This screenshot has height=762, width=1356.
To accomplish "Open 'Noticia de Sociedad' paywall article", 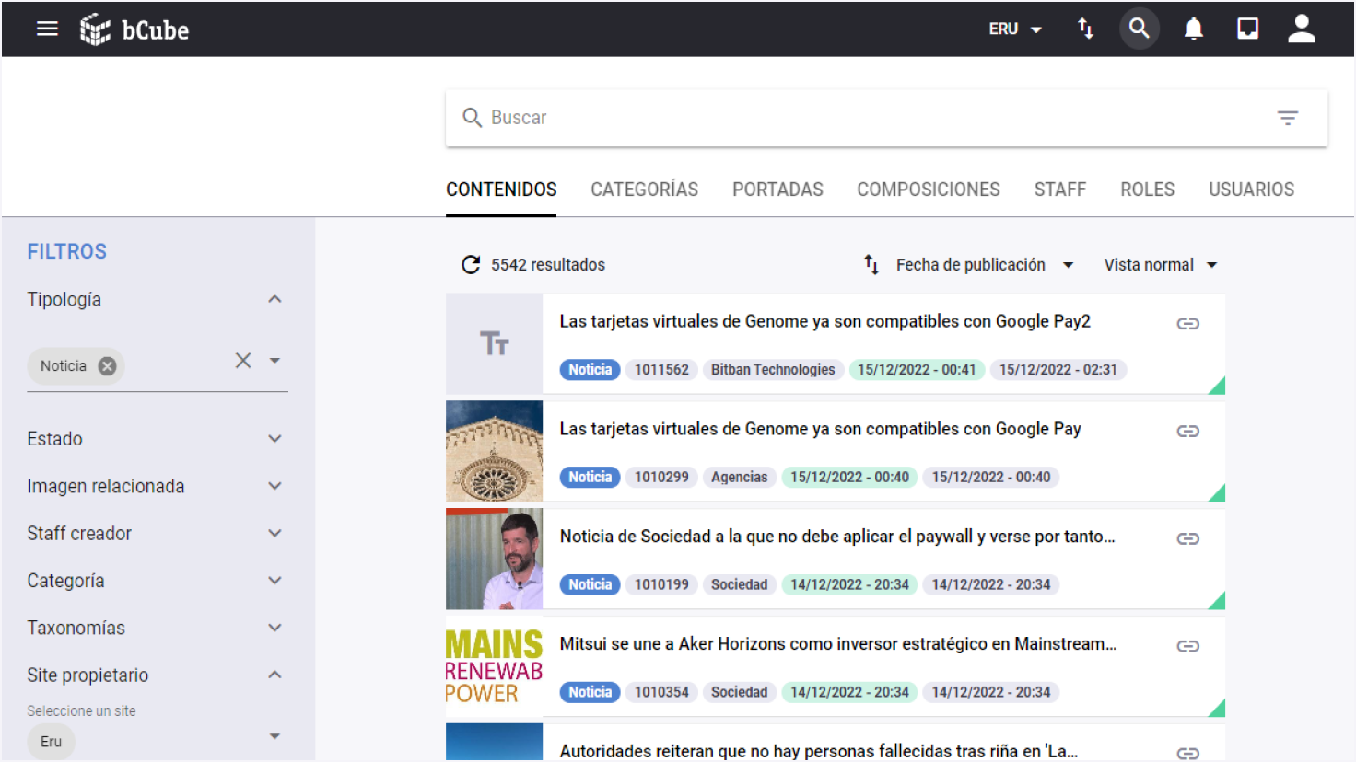I will coord(837,537).
